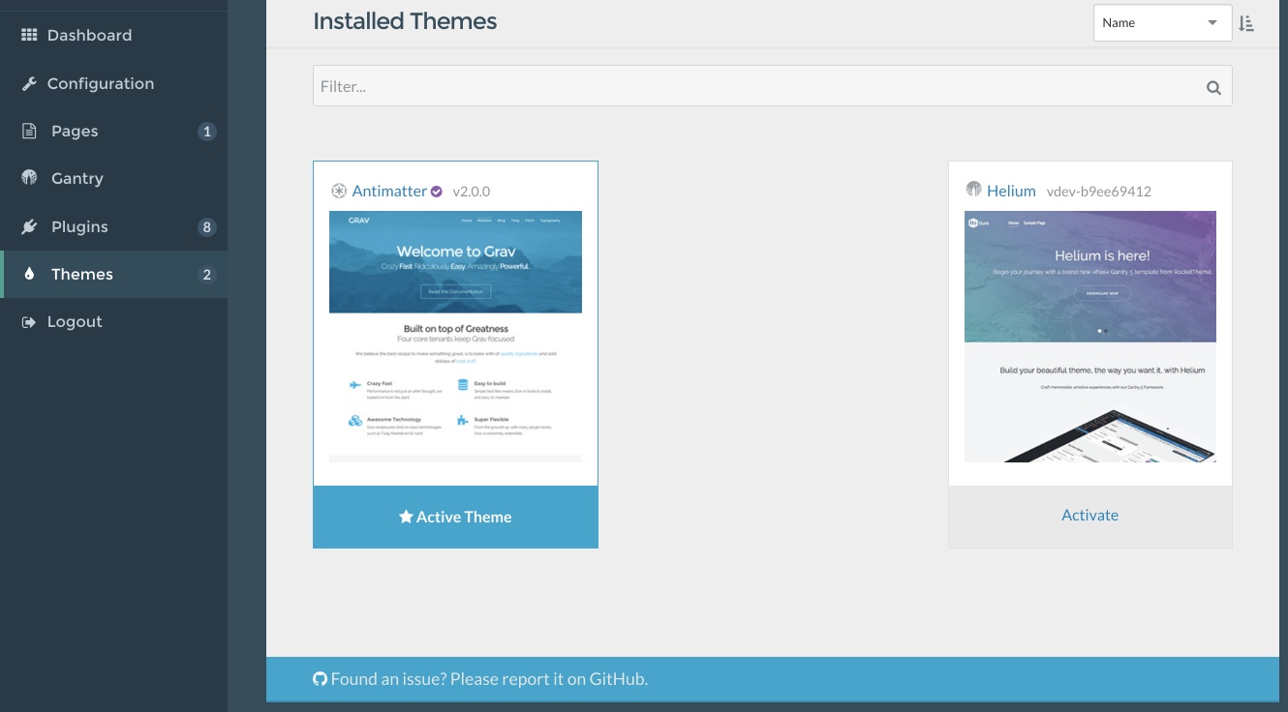The image size is (1288, 712).
Task: Click the Plugins plug icon
Action: [29, 226]
